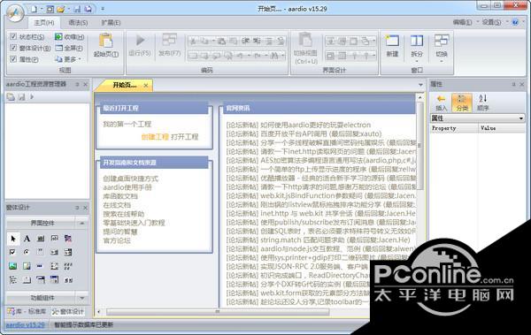The image size is (531, 335).
Task: Open the 起始页 start page ribbon button
Action: (106, 45)
